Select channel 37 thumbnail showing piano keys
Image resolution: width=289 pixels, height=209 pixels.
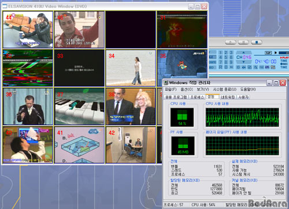[79, 107]
